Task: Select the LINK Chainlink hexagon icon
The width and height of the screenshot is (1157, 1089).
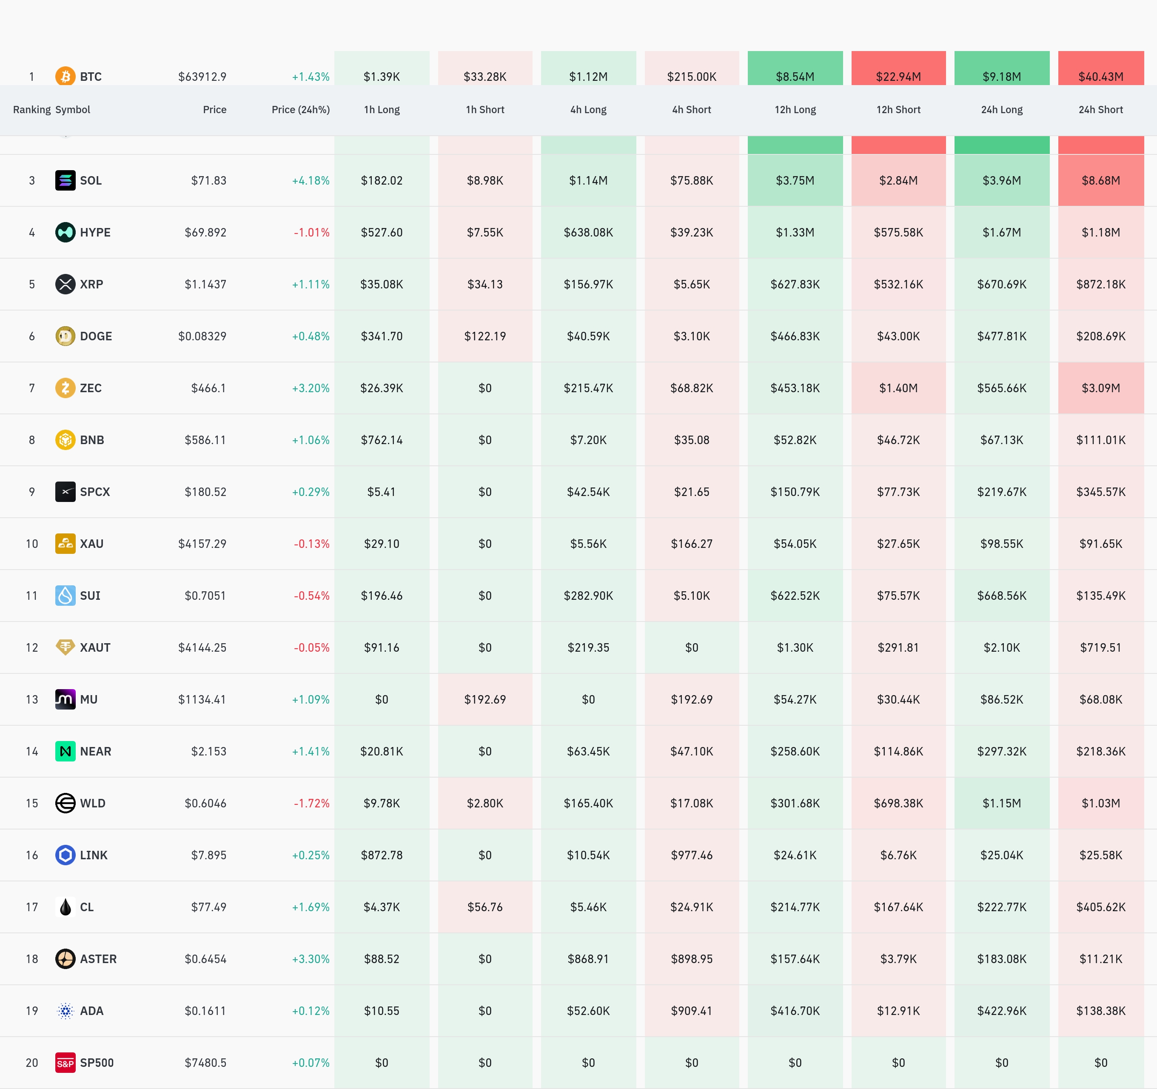Action: click(x=65, y=855)
